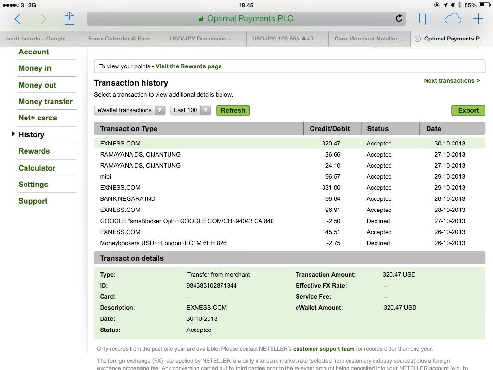This screenshot has height=370, width=493.
Task: Open Money in section
Action: pyautogui.click(x=35, y=68)
